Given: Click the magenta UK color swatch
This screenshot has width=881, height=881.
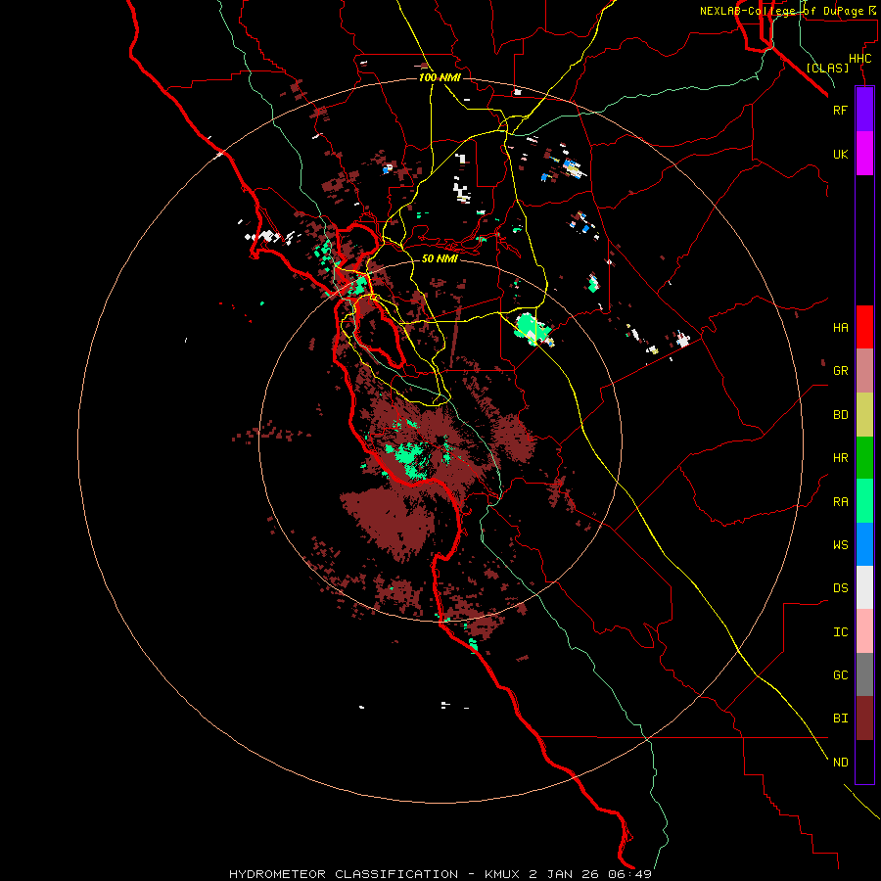Looking at the screenshot, I should tap(864, 154).
